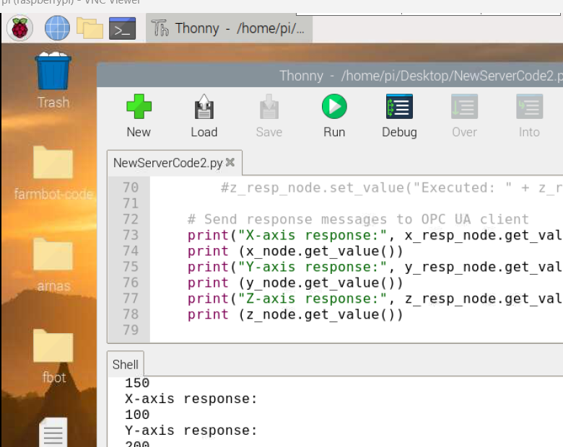Place cursor on print (z_node.get_value())
This screenshot has height=447, width=563.
coord(295,314)
